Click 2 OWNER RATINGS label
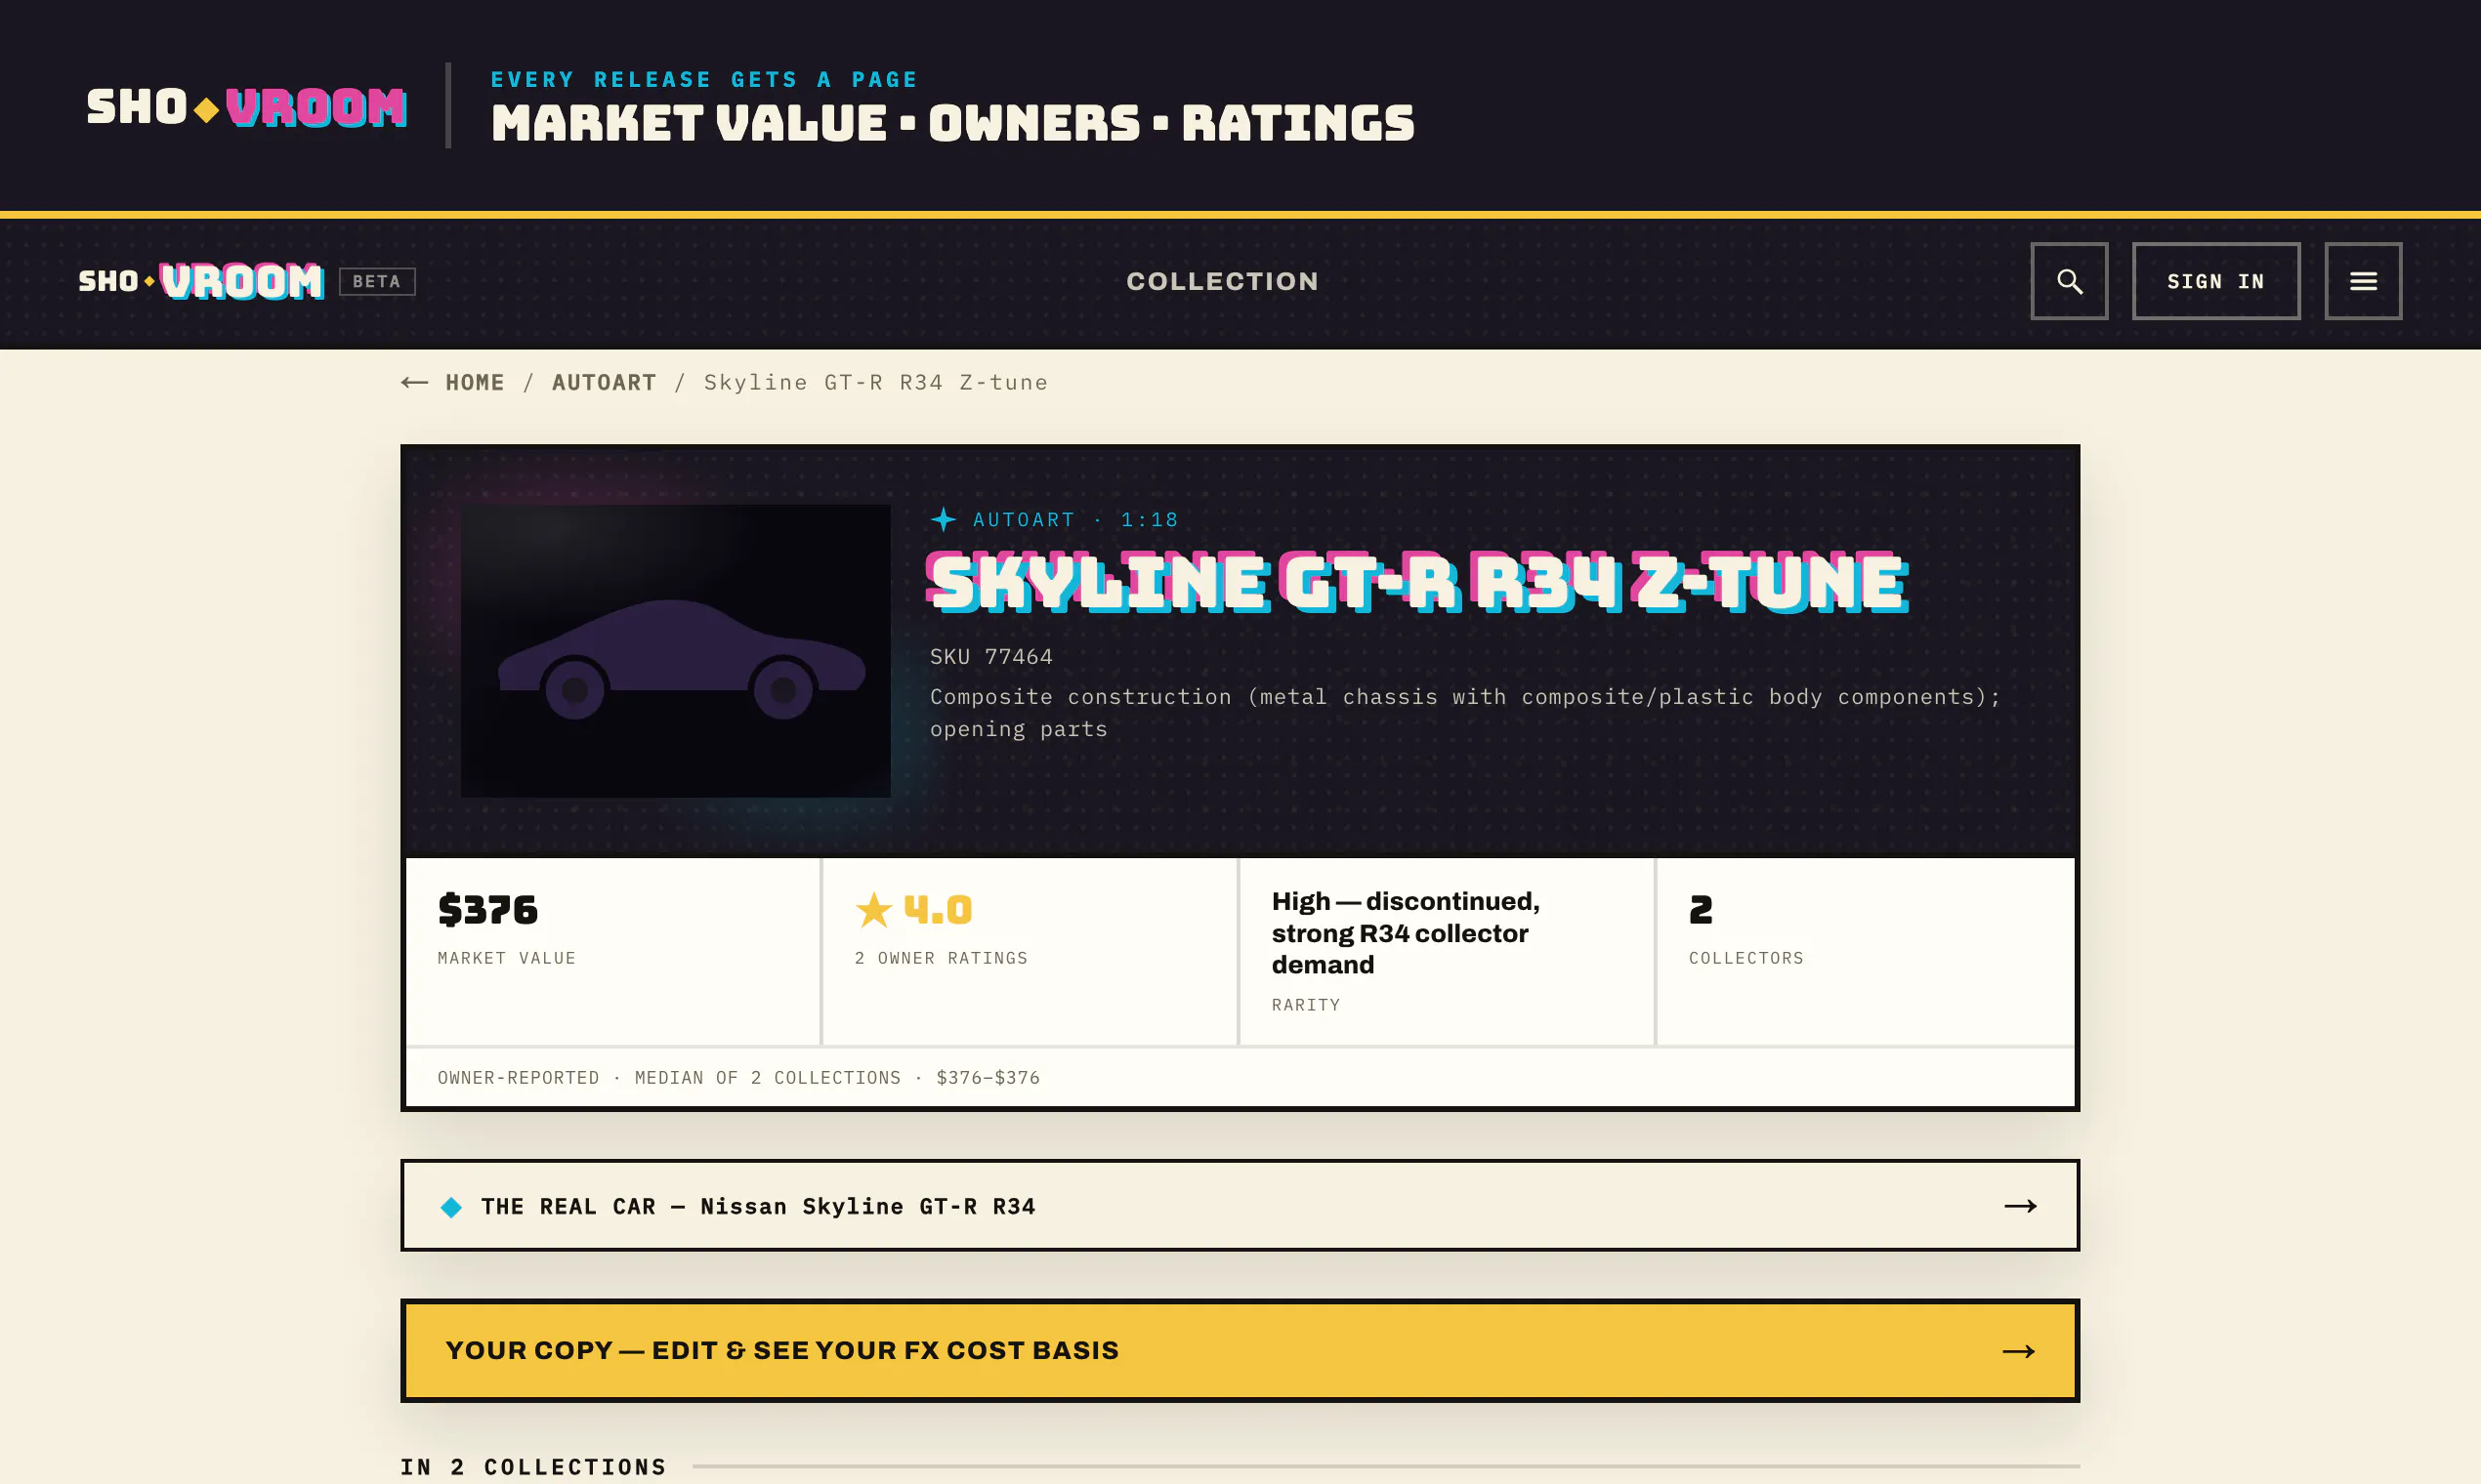 coord(941,958)
